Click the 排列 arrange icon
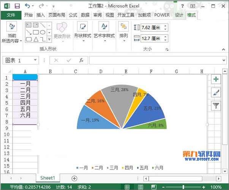This screenshot has height=190, width=229. click(x=123, y=27)
